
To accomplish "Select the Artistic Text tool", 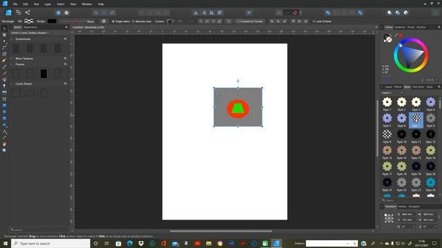I will (x=4, y=132).
